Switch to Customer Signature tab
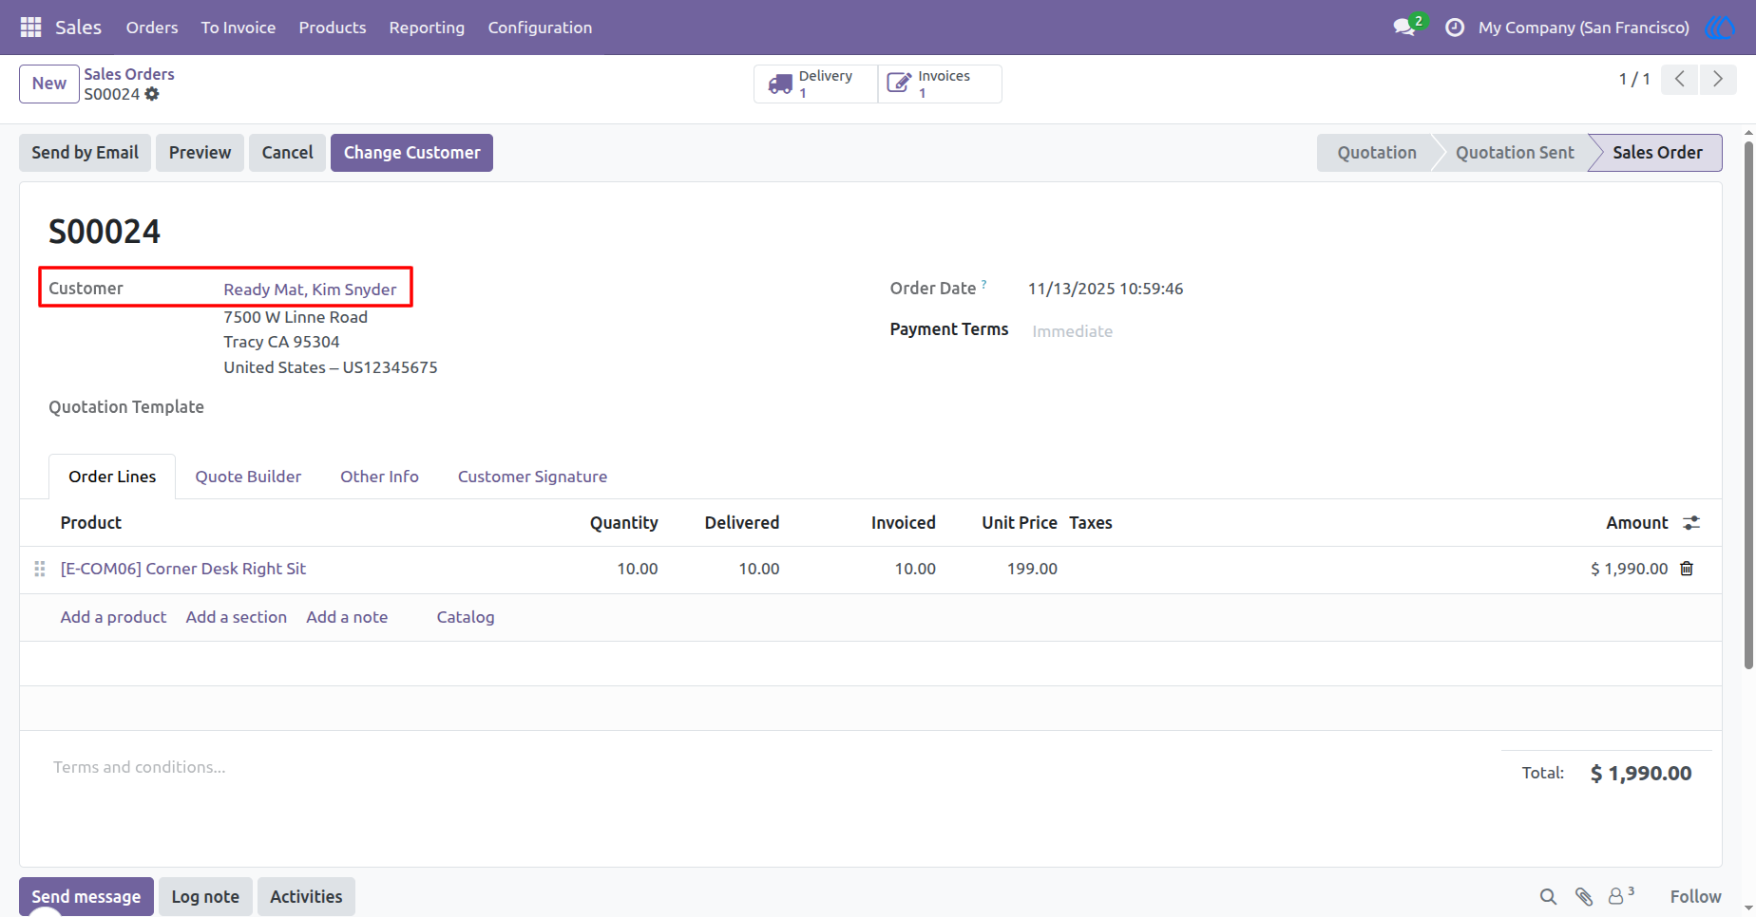Viewport: 1756px width, 917px height. pyautogui.click(x=532, y=477)
